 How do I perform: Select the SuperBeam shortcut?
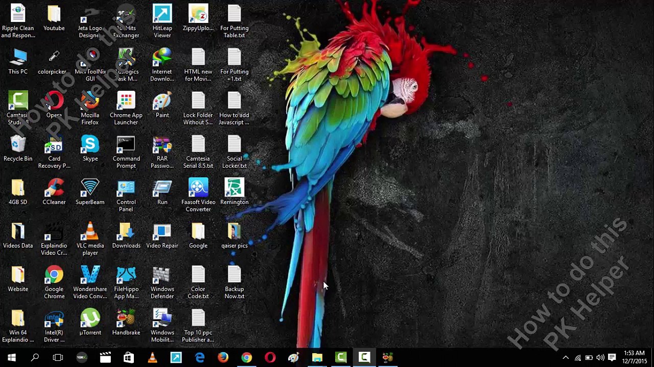(x=90, y=192)
